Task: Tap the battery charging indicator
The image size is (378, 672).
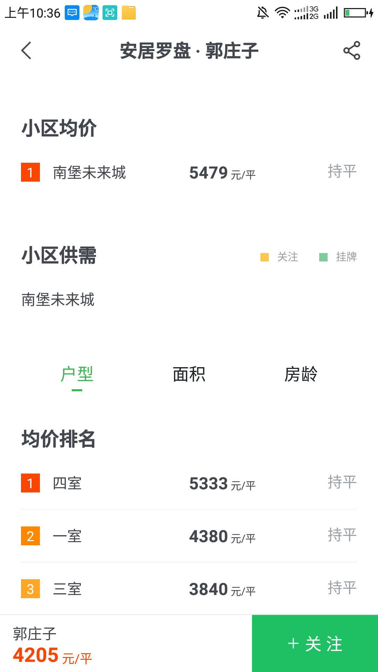Action: [358, 13]
